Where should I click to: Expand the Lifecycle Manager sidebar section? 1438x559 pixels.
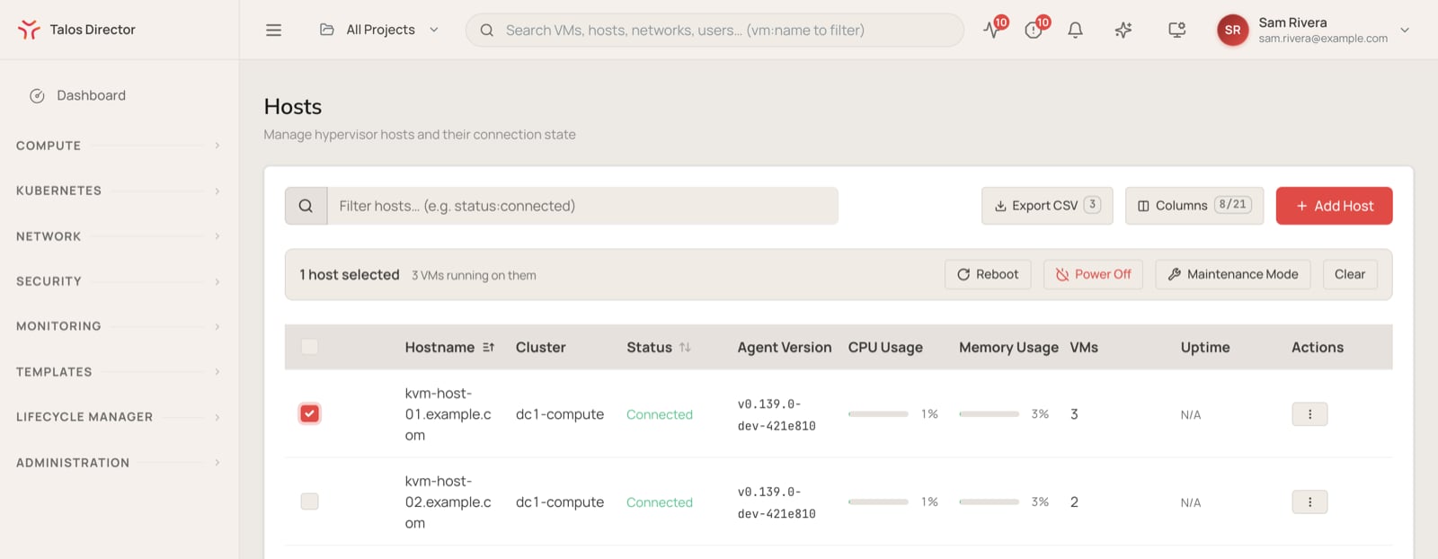click(119, 417)
